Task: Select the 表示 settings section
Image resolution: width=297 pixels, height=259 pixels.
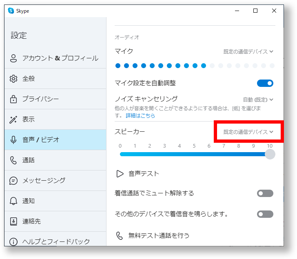Action: click(55, 120)
